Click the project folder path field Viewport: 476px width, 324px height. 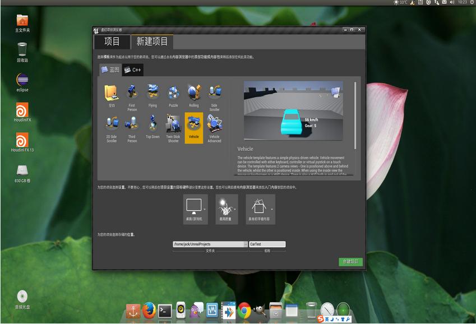pyautogui.click(x=208, y=244)
